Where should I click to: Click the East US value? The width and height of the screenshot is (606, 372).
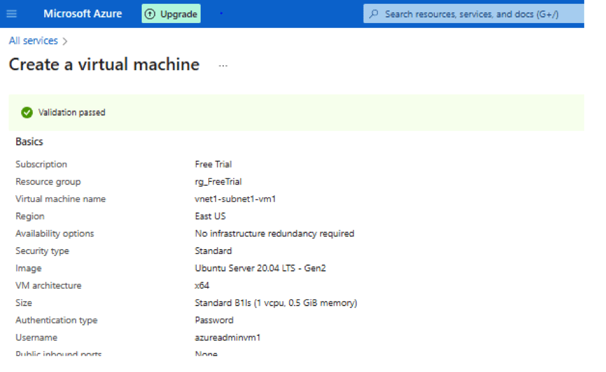(x=210, y=216)
